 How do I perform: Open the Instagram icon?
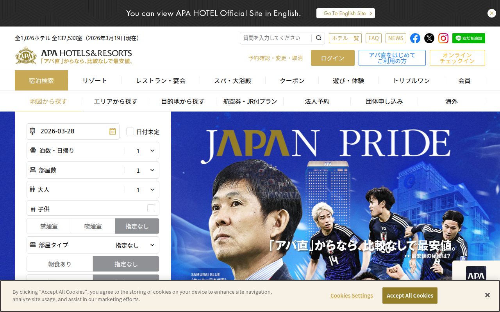click(443, 38)
